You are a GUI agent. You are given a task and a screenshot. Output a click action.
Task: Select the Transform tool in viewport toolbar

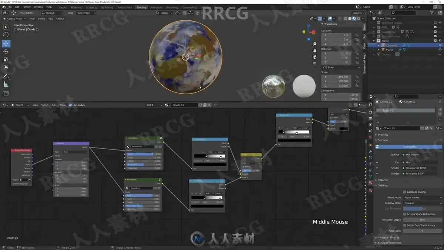coord(6,67)
